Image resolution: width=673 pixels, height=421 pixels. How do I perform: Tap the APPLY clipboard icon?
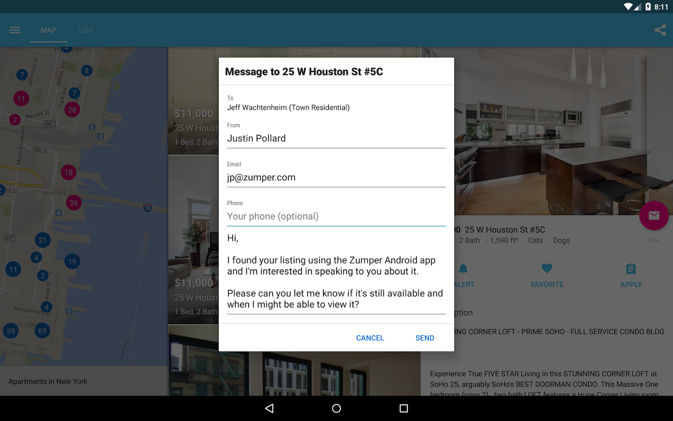click(x=631, y=269)
